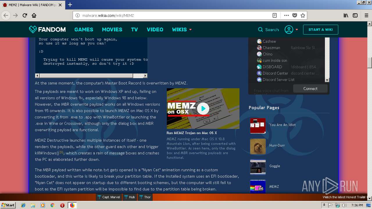Open Windows Media Player on taskbar
The height and width of the screenshot is (209, 372).
(x=43, y=205)
